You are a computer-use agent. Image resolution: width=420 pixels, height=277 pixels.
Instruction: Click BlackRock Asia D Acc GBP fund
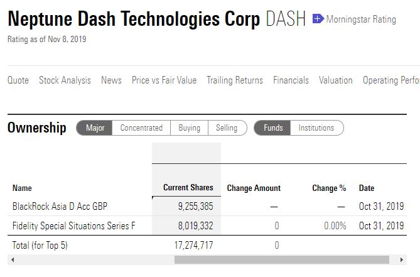pos(60,206)
